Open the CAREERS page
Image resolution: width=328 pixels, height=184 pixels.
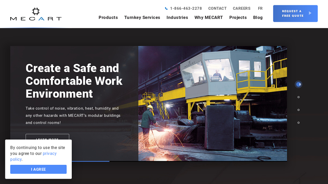pos(241,9)
